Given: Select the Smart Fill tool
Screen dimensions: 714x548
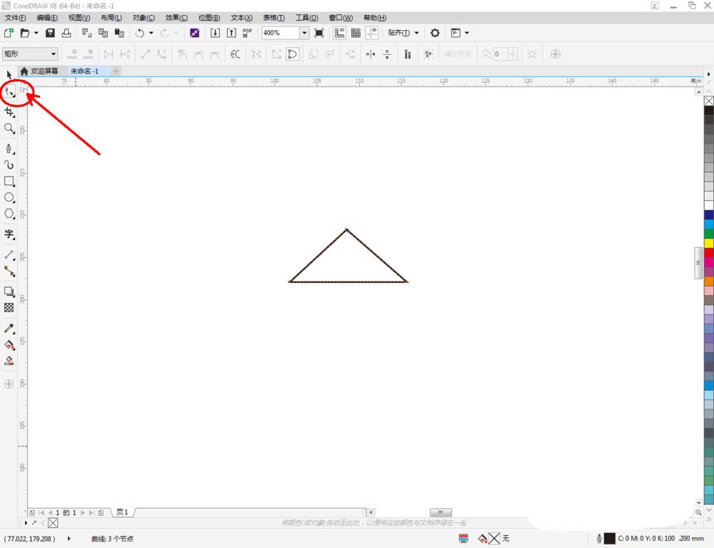Looking at the screenshot, I should pos(9,362).
